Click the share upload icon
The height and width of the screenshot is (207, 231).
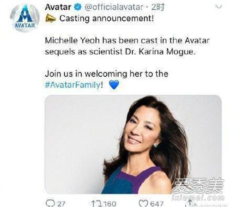(x=190, y=203)
